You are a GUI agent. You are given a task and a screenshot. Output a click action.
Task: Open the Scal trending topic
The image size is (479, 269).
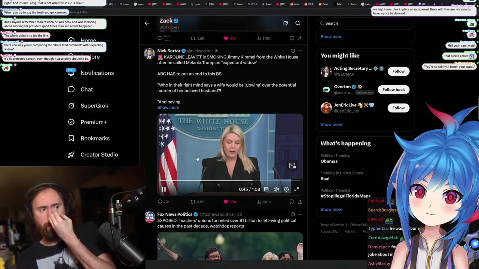pyautogui.click(x=325, y=179)
